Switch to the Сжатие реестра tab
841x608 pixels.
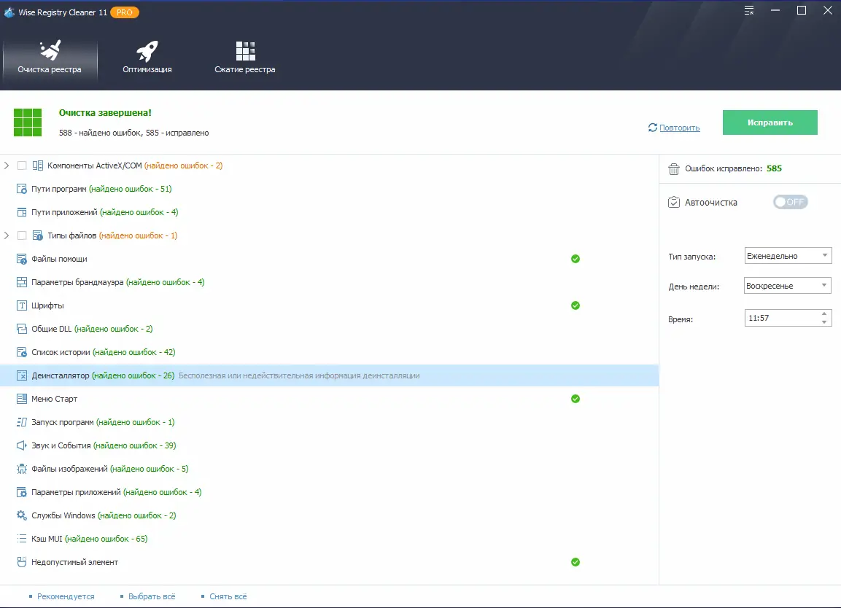coord(244,58)
